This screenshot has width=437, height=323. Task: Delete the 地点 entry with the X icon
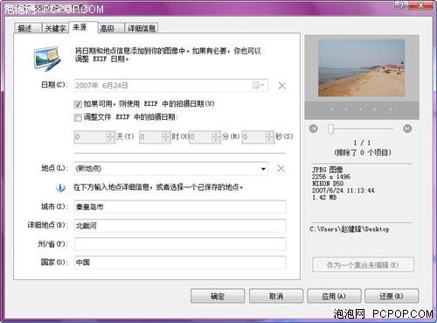pos(281,168)
